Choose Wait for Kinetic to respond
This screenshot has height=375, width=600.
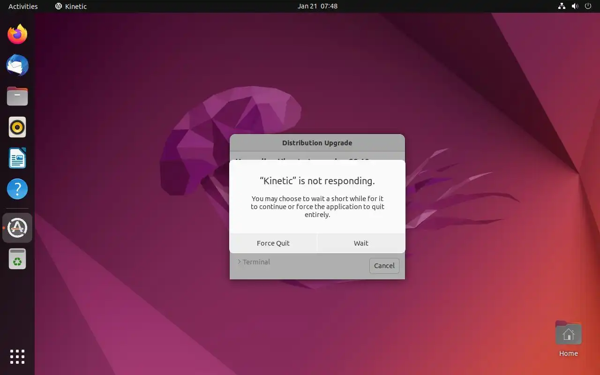click(361, 243)
